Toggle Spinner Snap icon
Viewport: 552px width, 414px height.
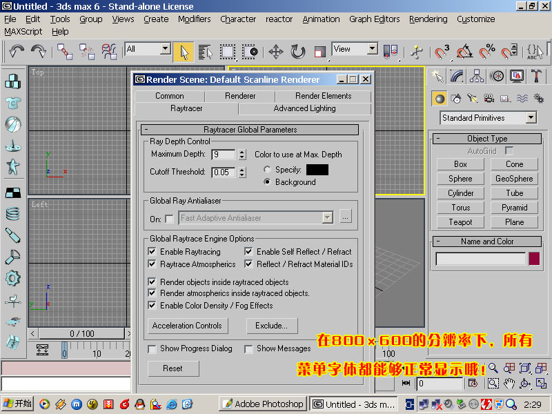tap(509, 52)
